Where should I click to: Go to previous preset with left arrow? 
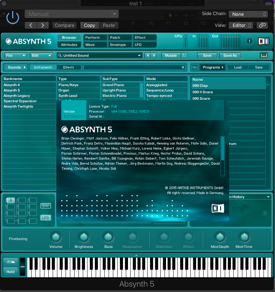31,25
